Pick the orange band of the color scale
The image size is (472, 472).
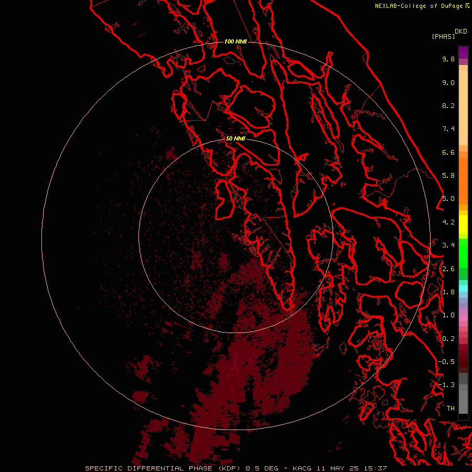pyautogui.click(x=463, y=180)
